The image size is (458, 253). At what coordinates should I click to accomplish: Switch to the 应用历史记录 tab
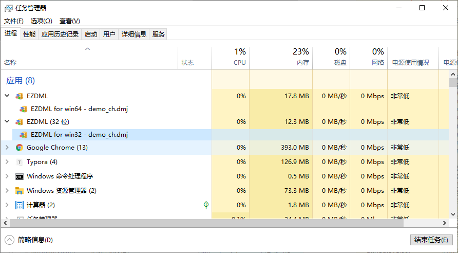click(x=60, y=34)
